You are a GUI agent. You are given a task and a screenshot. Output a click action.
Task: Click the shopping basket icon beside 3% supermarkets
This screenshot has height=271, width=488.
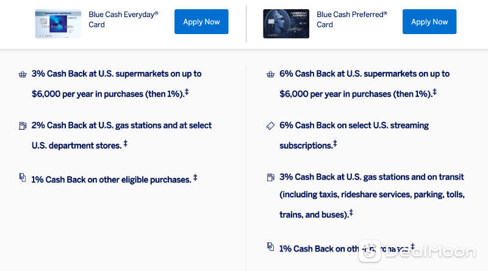pyautogui.click(x=23, y=74)
